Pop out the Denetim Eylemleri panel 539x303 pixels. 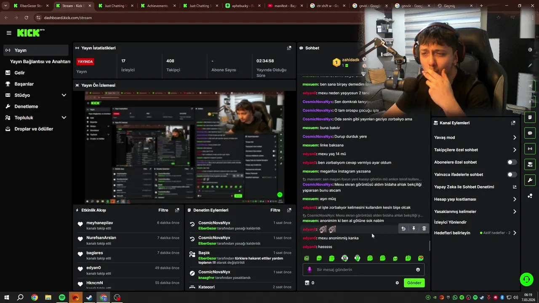pyautogui.click(x=289, y=210)
